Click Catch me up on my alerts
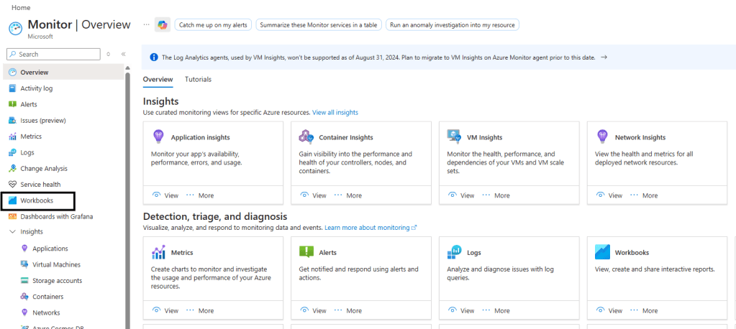 [x=212, y=24]
